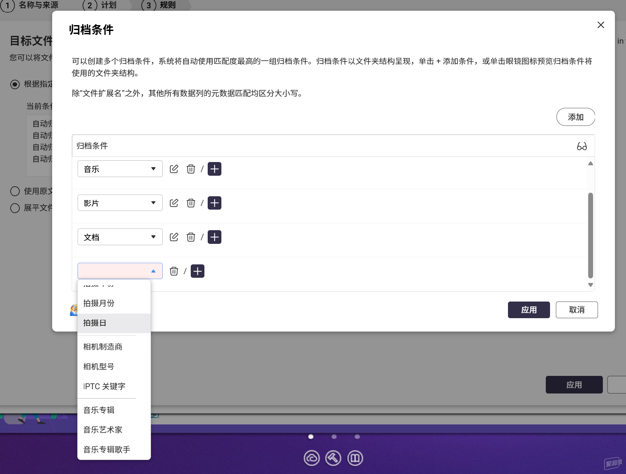The height and width of the screenshot is (474, 626).
Task: Click the glasses preview icon
Action: point(582,146)
